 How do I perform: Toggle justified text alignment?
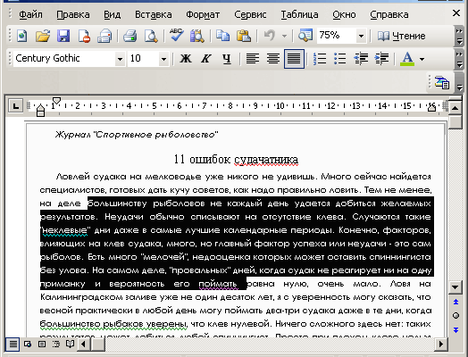coord(294,59)
